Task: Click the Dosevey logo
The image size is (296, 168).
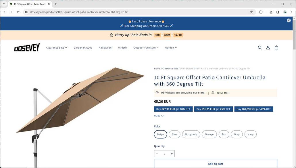Action: (x=27, y=48)
